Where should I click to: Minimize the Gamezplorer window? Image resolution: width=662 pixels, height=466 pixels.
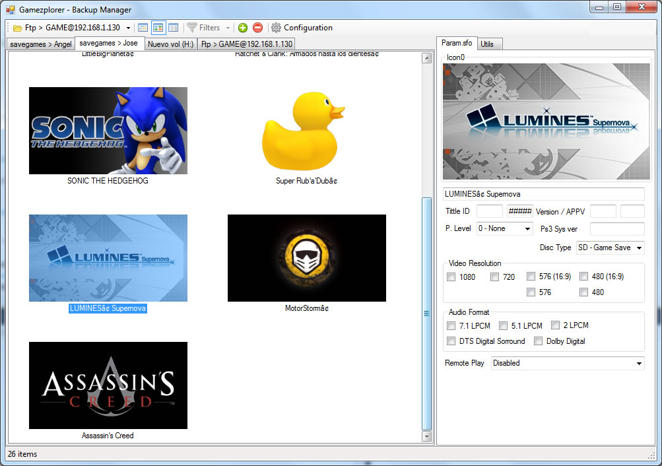point(599,7)
